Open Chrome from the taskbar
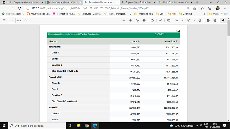This screenshot has height=129, width=230. [x=87, y=126]
